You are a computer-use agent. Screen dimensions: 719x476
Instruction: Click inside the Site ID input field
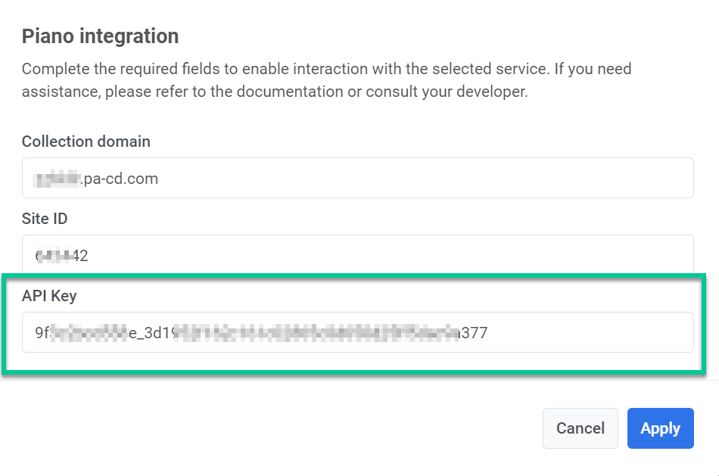coord(357,255)
